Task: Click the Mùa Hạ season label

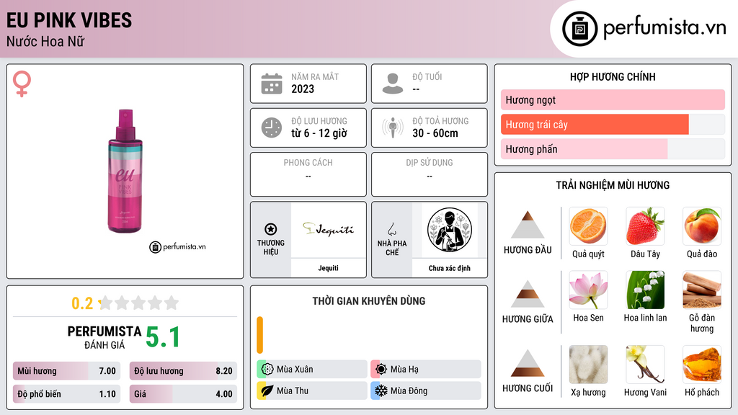Action: pyautogui.click(x=404, y=370)
